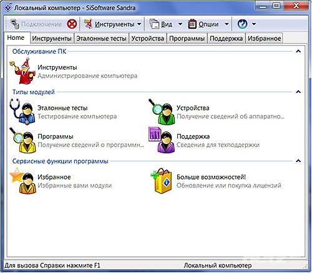Open the Устройства module link
The image size is (312, 273).
tap(193, 108)
